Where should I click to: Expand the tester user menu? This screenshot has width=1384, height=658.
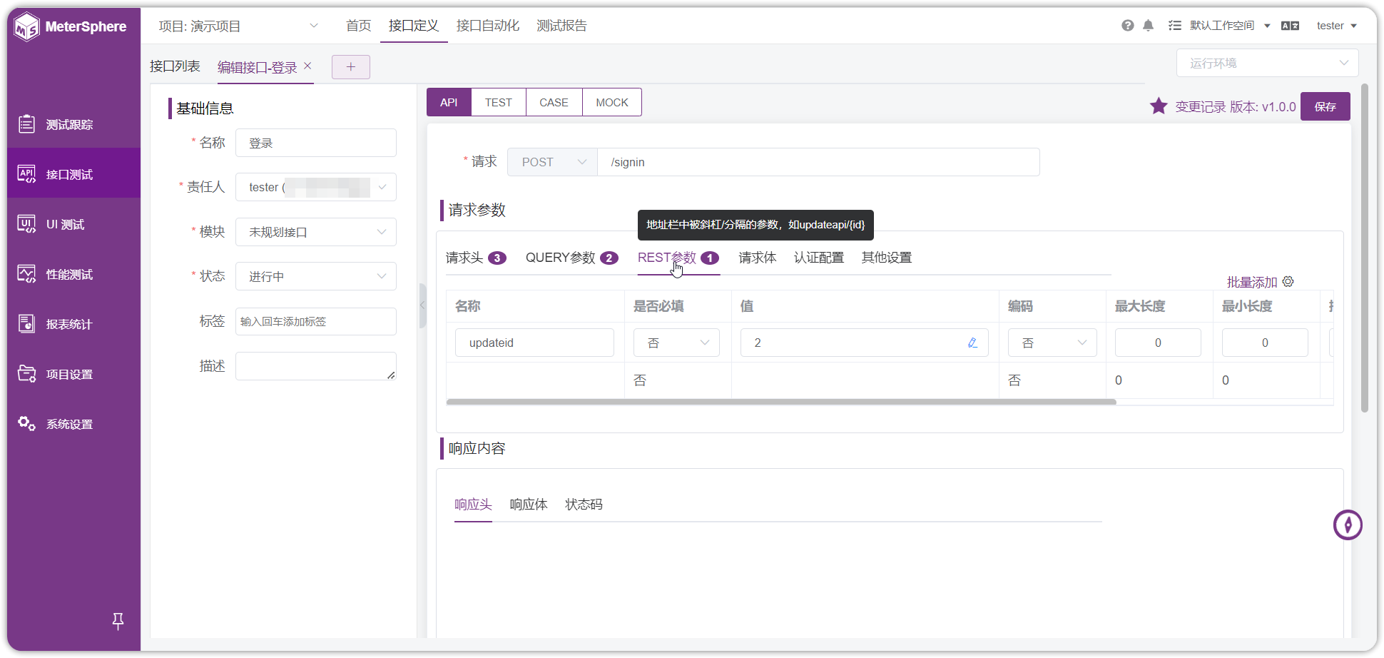point(1336,26)
